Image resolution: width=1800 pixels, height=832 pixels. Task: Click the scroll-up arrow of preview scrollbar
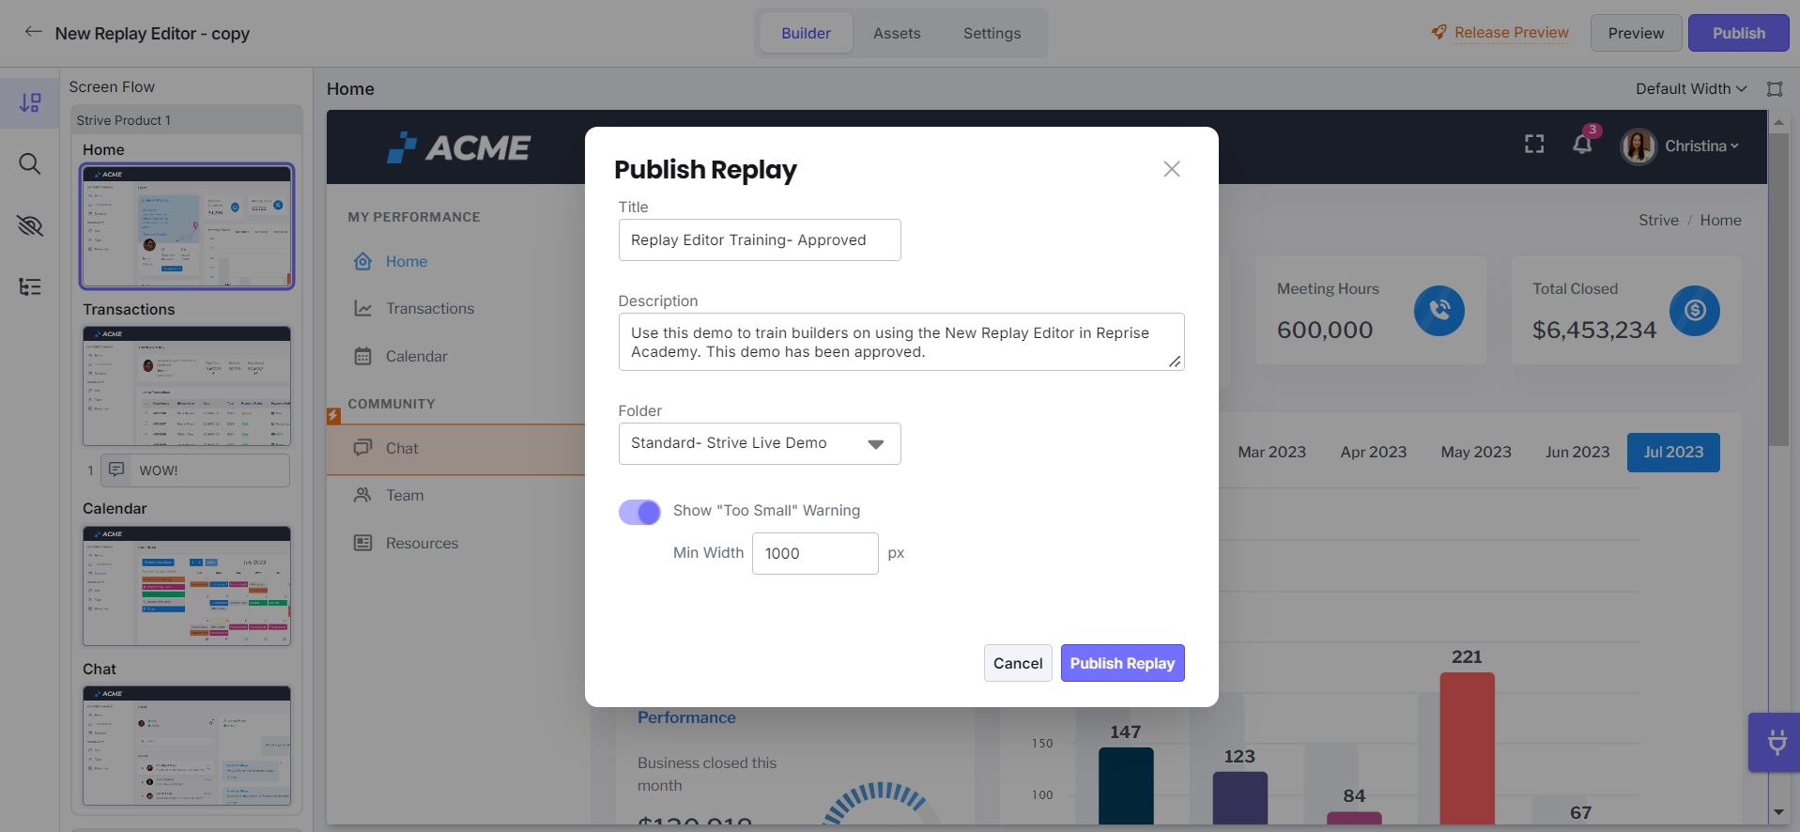coord(1778,123)
